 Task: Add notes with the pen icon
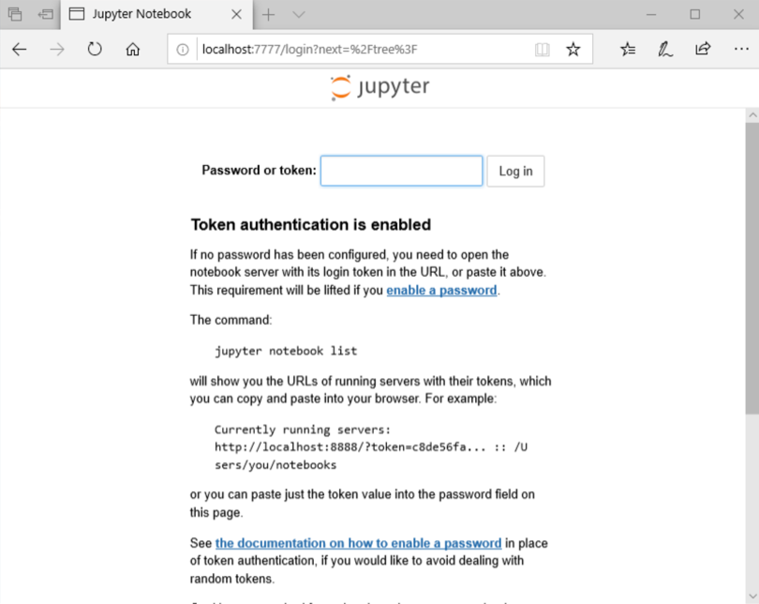(x=665, y=50)
